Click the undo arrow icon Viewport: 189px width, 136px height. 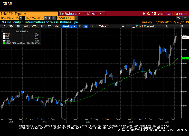[178, 18]
